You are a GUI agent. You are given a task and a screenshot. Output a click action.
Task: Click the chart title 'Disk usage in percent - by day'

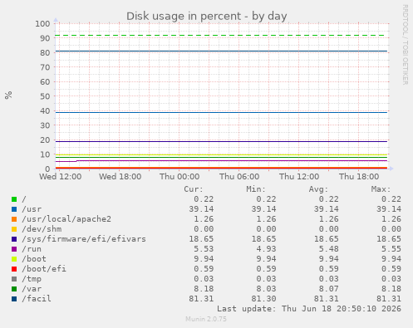[207, 17]
